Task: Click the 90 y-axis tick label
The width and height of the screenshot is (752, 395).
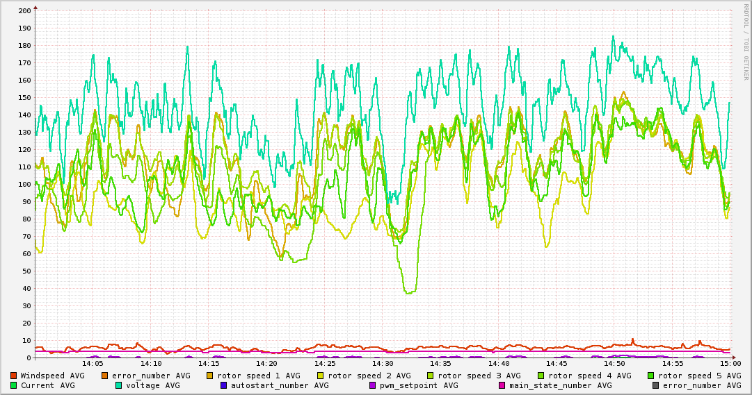Action: click(x=26, y=201)
